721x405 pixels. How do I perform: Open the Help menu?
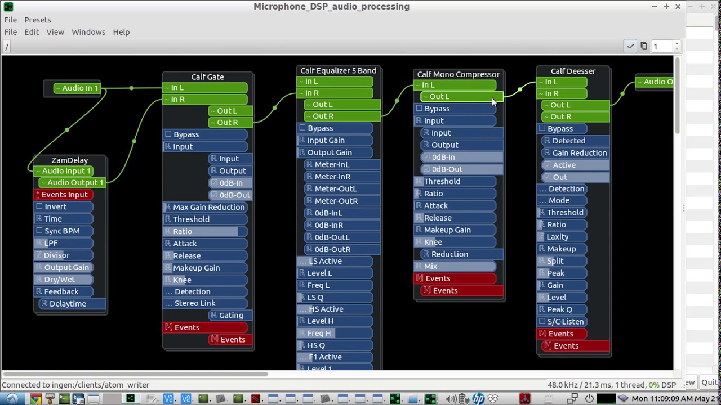(x=121, y=32)
